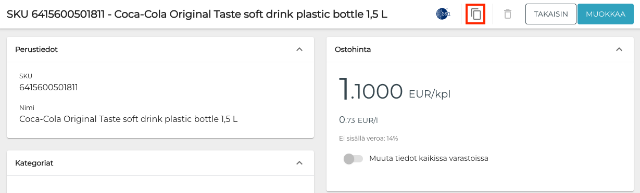
Task: Collapse the Perustiedot panel chevron
Action: click(x=299, y=49)
